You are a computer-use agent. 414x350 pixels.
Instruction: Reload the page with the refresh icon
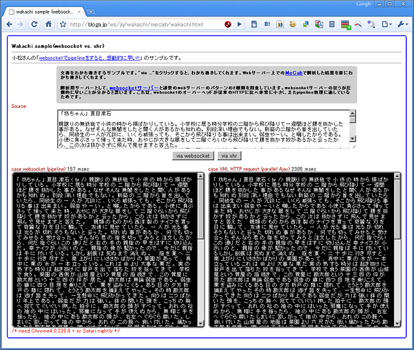[34, 25]
